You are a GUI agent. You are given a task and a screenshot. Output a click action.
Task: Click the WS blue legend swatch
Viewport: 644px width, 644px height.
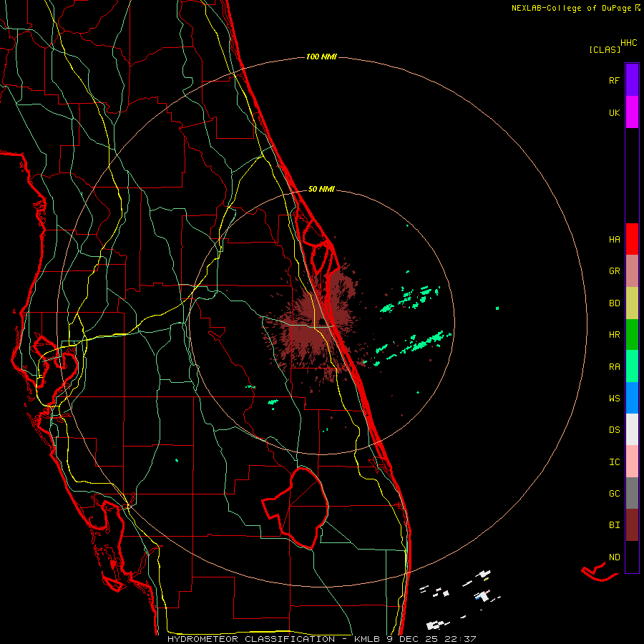click(632, 398)
